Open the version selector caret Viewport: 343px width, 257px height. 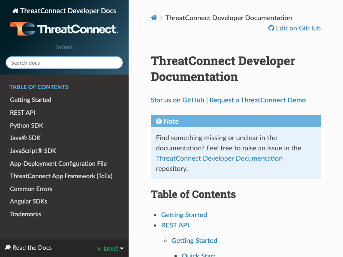(122, 248)
